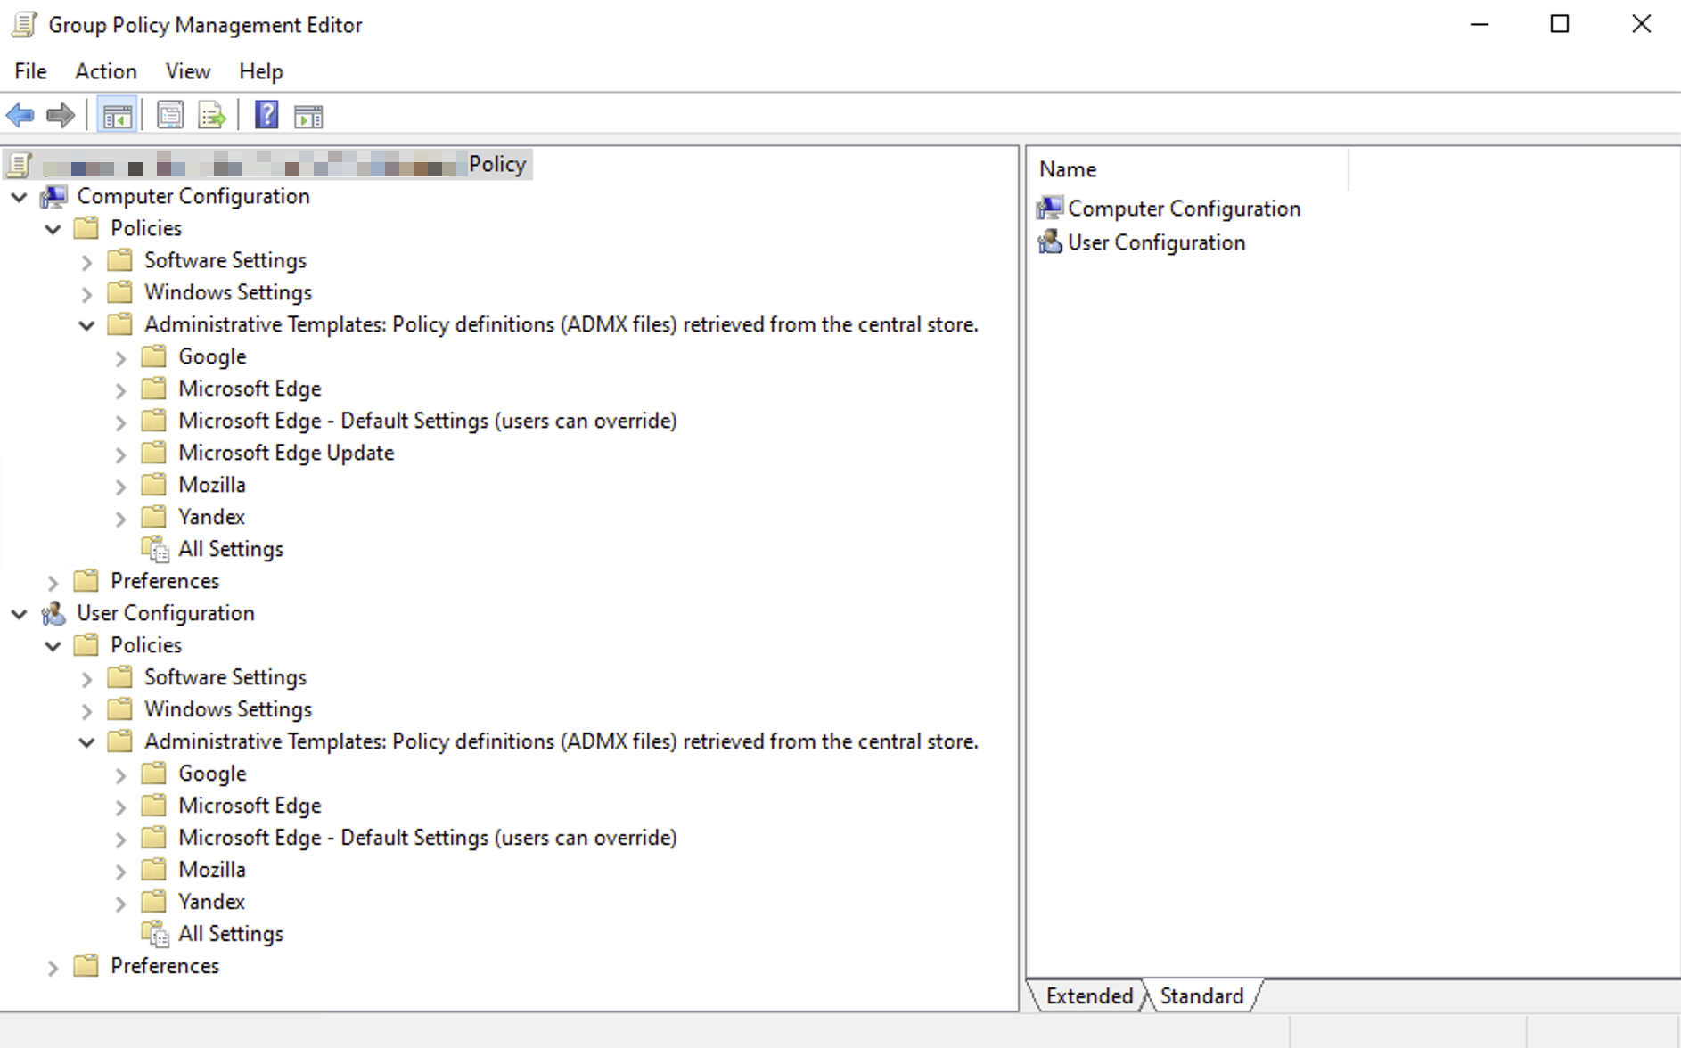
Task: Click the Group Policy Management Editor title icon
Action: coord(24,25)
